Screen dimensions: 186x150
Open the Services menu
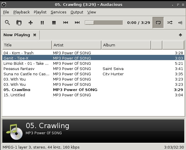(x=59, y=12)
